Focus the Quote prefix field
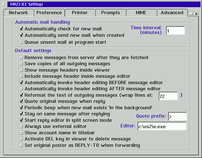202x158 pixels. [x=178, y=116]
